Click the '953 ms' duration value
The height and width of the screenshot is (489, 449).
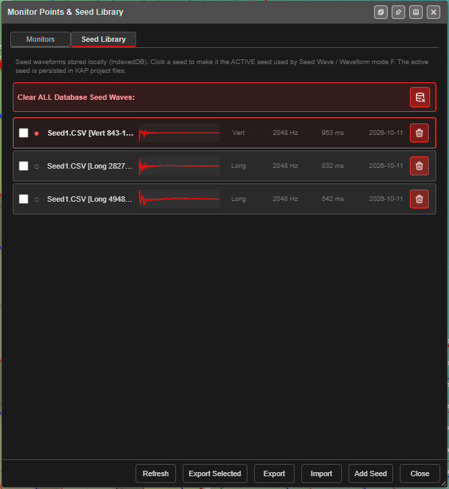tap(332, 133)
